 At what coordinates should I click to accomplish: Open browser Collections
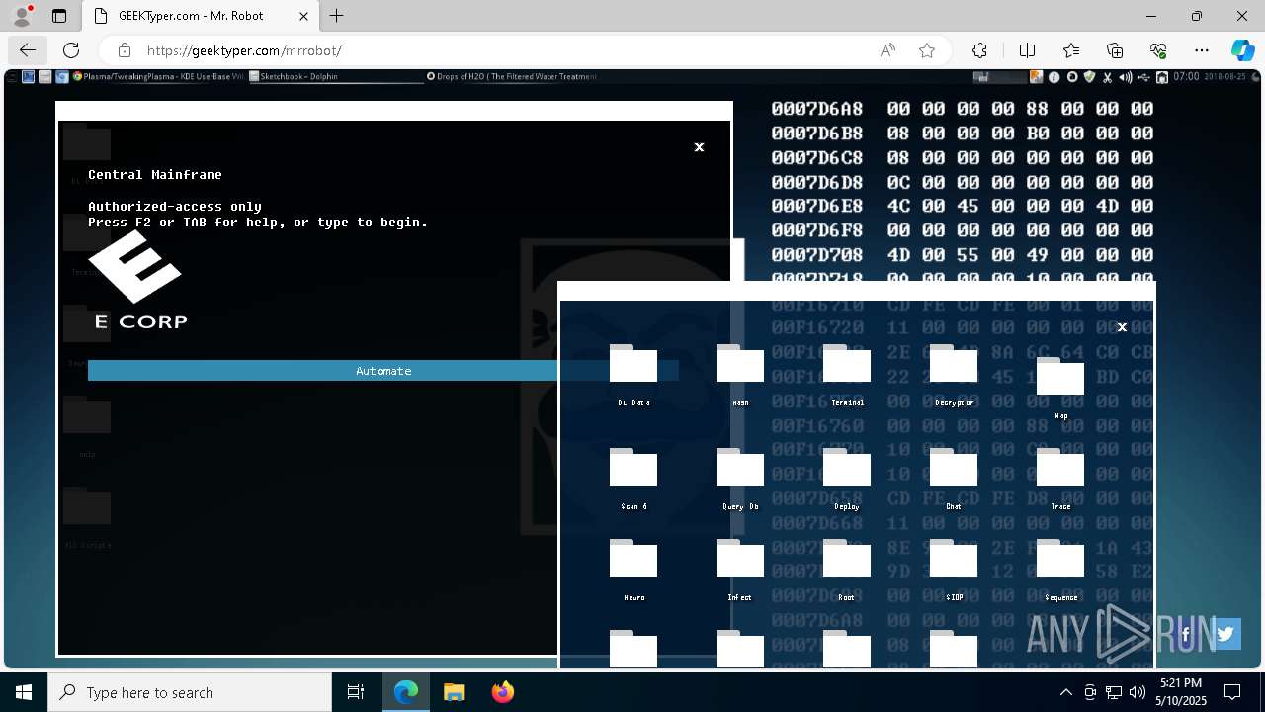(x=1115, y=50)
